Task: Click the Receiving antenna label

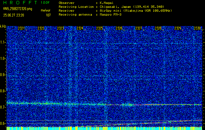Action: point(75,15)
